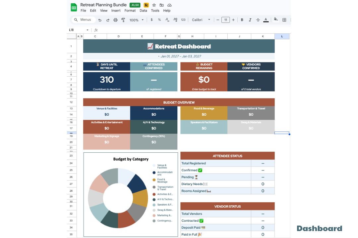The height and width of the screenshot is (238, 358).
Task: Open the Print dialog icon
Action: (115, 20)
